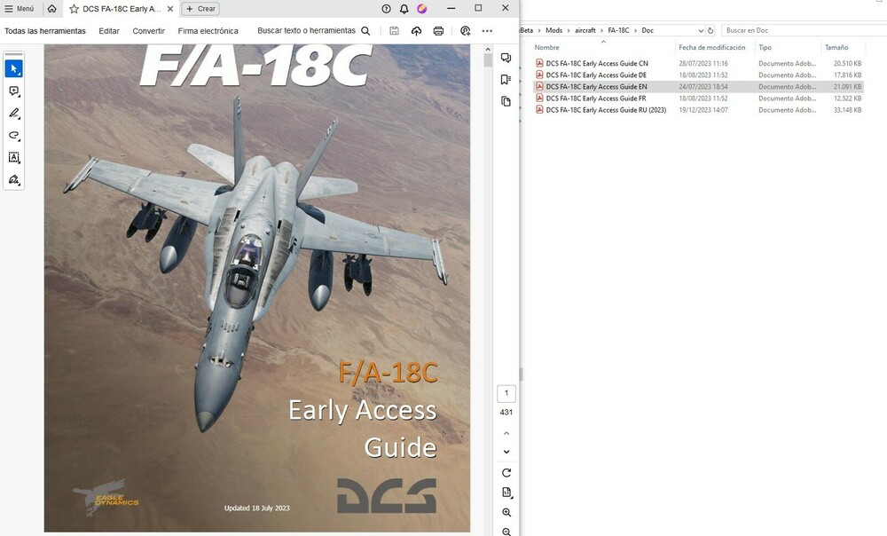This screenshot has width=887, height=536.
Task: Click scrollbar up arrow in PDF view
Action: click(x=488, y=49)
